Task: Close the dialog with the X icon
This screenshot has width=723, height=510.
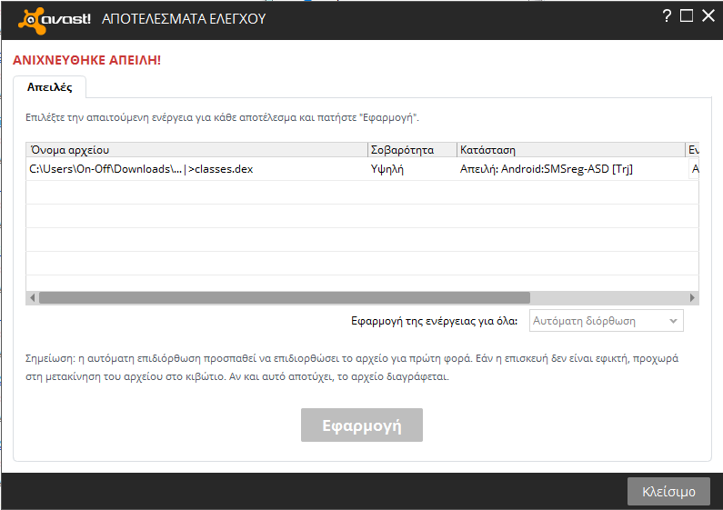Action: [708, 15]
